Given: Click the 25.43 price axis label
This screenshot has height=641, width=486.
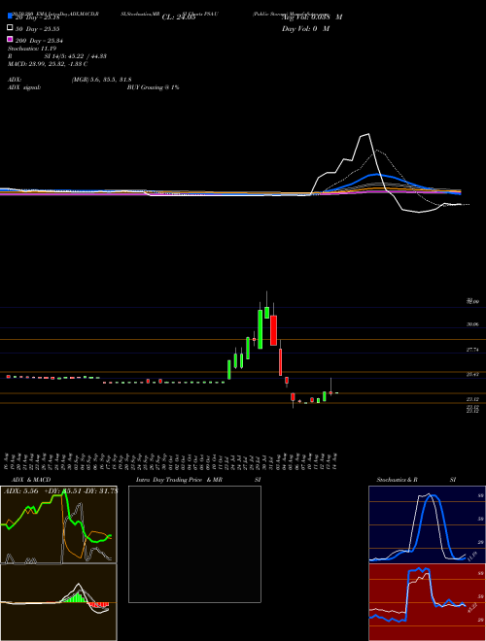Looking at the screenshot, I should click(472, 374).
